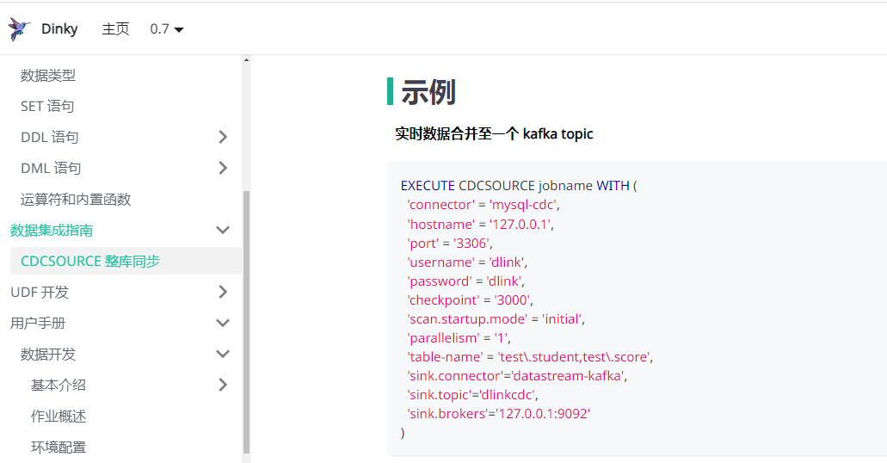
Task: Collapse the 数据集成指南 section chevron
Action: (x=223, y=230)
